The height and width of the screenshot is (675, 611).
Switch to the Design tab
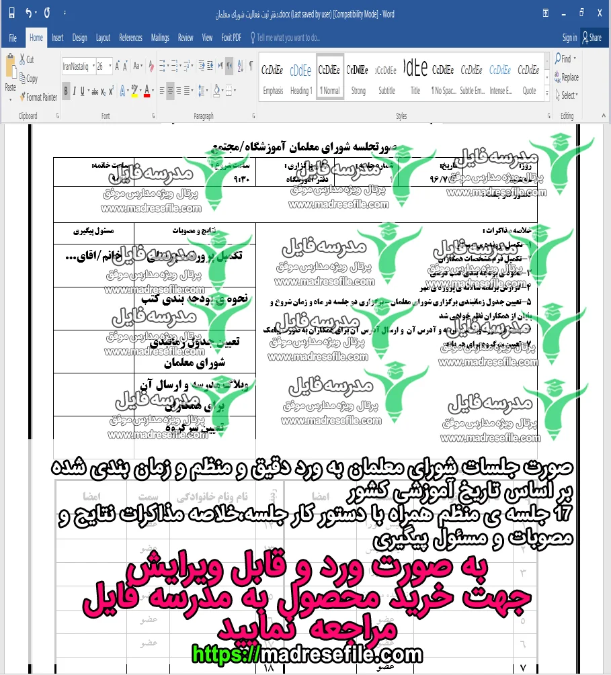79,38
